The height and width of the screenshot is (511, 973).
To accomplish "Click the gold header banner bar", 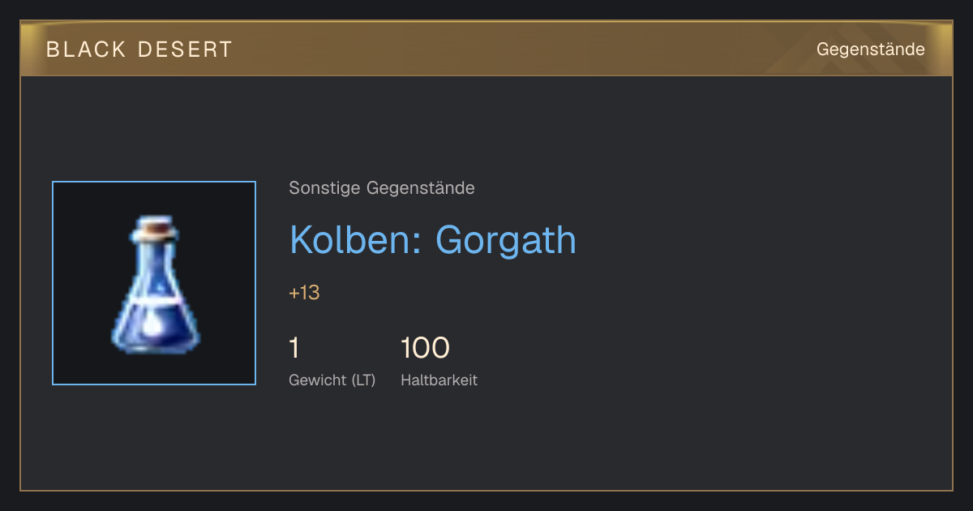I will click(x=486, y=49).
